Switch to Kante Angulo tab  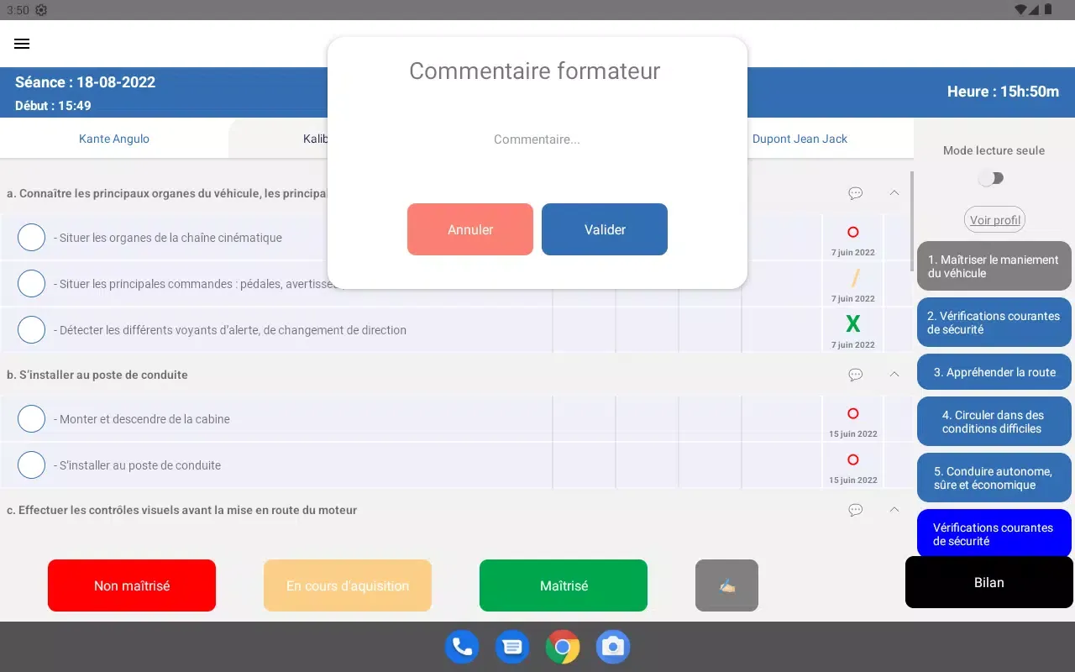pyautogui.click(x=114, y=139)
